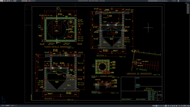Open the object snap settings drop-down arrow
This screenshot has height=107, width=190.
click(167, 106)
